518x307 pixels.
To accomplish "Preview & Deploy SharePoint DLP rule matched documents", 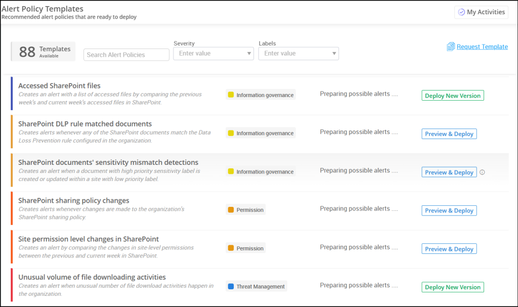I will [x=449, y=134].
